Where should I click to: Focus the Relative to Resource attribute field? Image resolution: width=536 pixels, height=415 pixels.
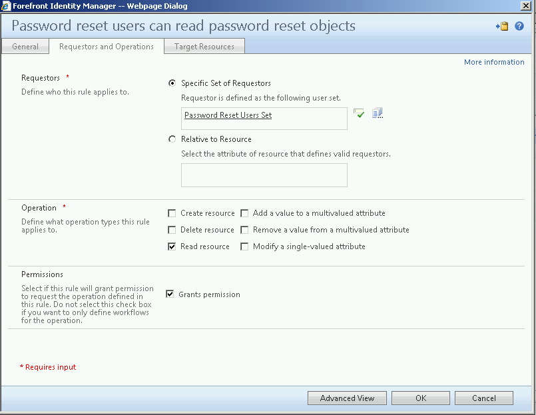(x=264, y=175)
